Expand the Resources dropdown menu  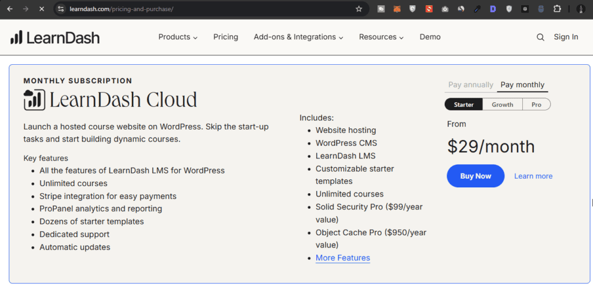[x=381, y=37]
